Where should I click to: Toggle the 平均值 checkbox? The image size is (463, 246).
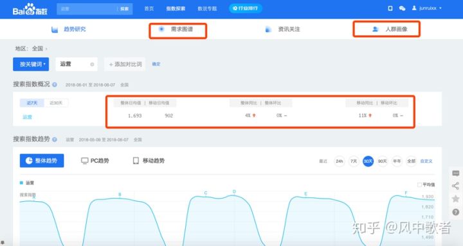pos(419,184)
